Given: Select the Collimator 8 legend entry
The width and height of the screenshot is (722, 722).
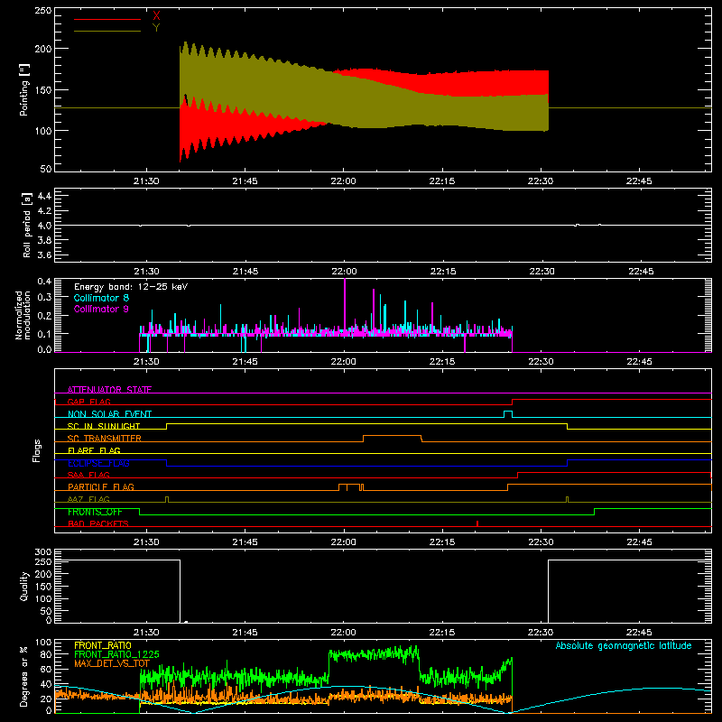Looking at the screenshot, I should point(101,298).
